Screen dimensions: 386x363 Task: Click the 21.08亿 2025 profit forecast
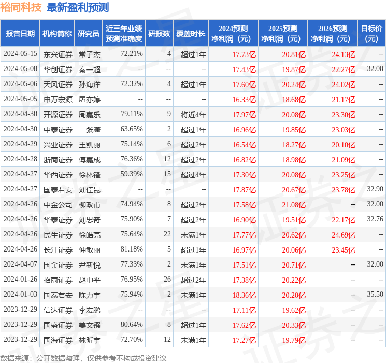pos(294,205)
